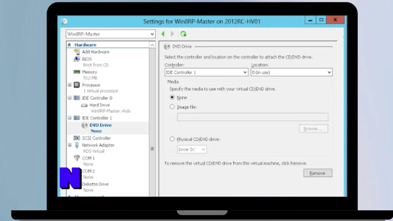Viewport: 393px width, 221px height.
Task: Click the Add Hardware icon
Action: click(x=77, y=52)
